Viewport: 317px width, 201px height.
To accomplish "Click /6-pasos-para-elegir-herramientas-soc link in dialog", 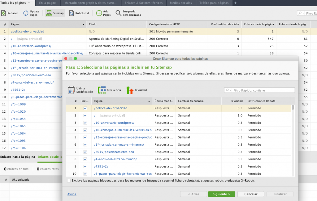I will pyautogui.click(x=123, y=174).
